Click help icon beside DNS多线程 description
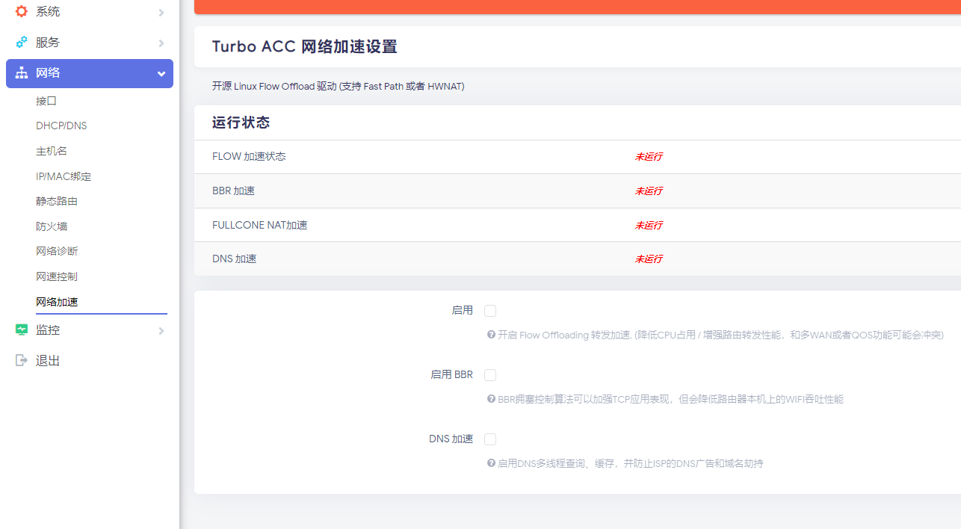This screenshot has height=529, width=961. (x=492, y=463)
